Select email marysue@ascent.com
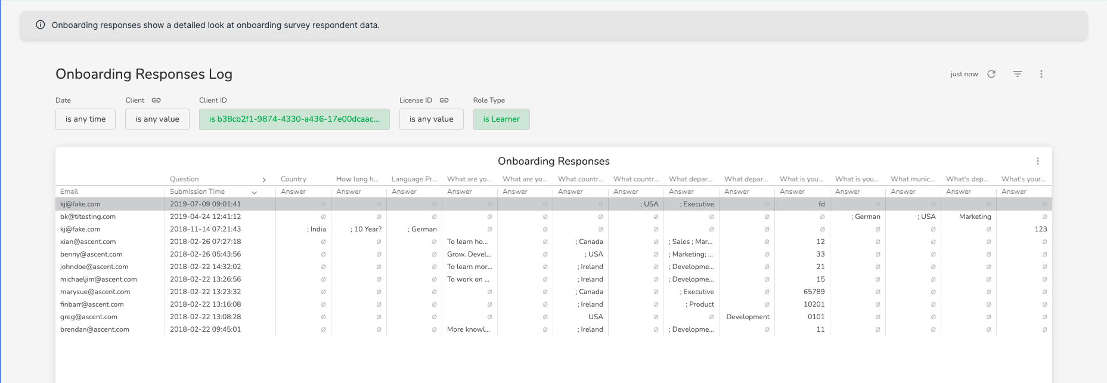Screen dimensions: 1107x383 pos(95,292)
